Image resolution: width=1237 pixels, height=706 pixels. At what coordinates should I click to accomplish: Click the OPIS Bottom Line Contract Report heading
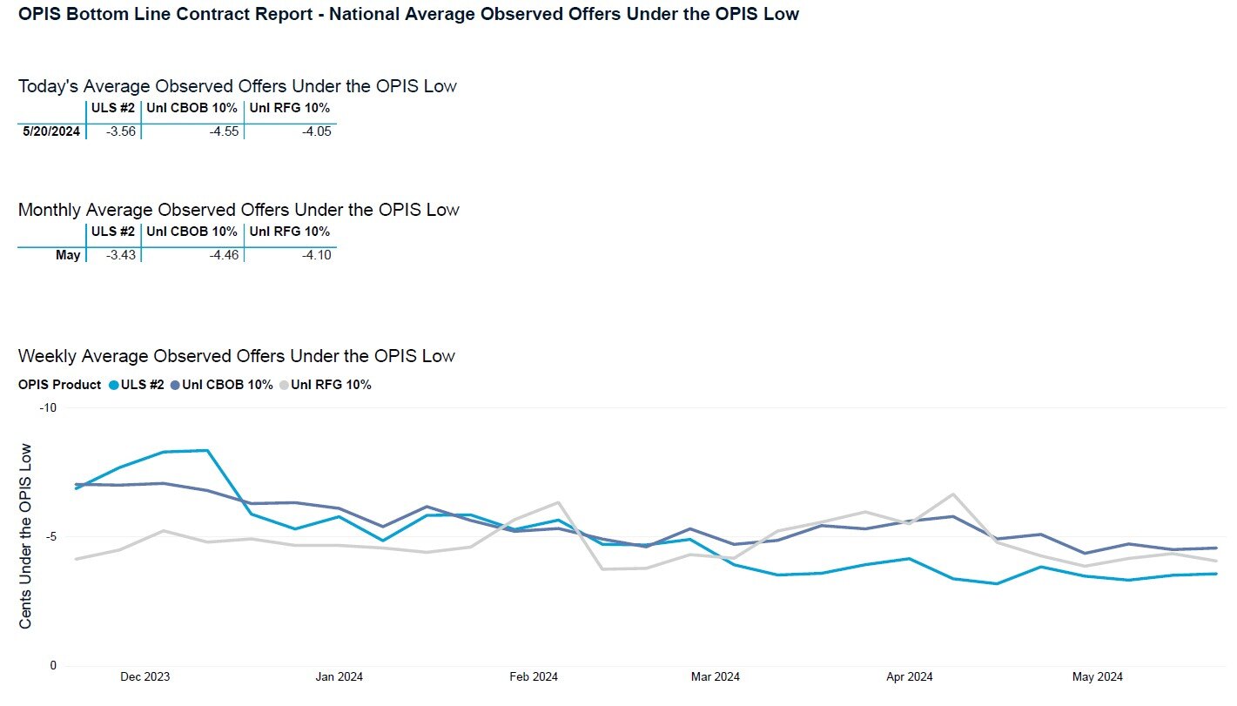(408, 14)
